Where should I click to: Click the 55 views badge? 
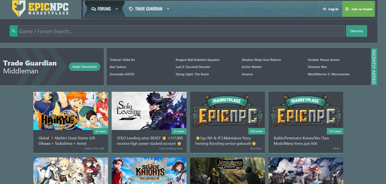(x=179, y=131)
